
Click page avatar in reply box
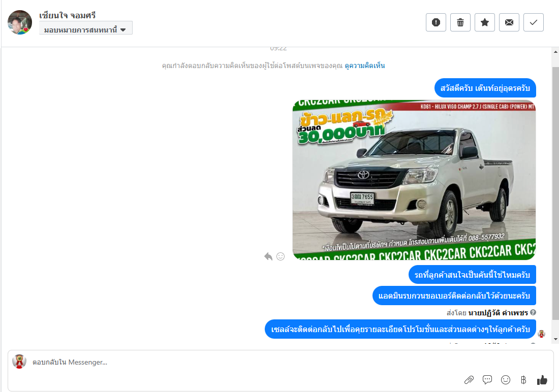coord(19,362)
